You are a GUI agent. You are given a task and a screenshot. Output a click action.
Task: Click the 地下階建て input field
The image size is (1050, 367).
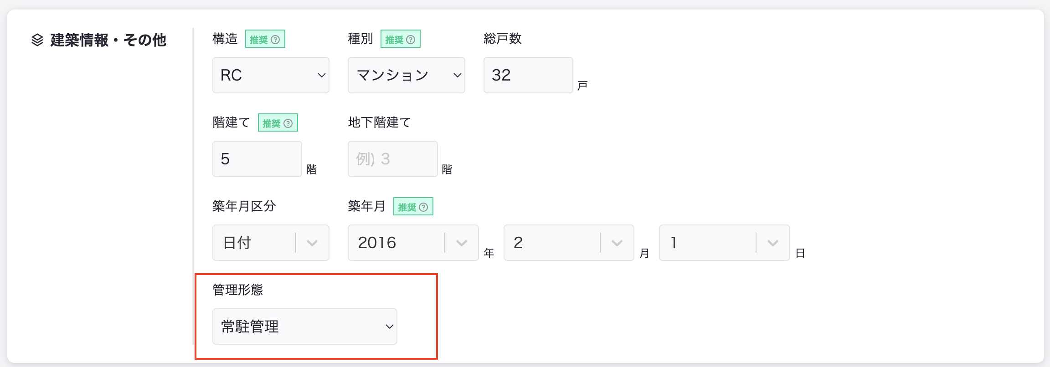click(x=392, y=159)
